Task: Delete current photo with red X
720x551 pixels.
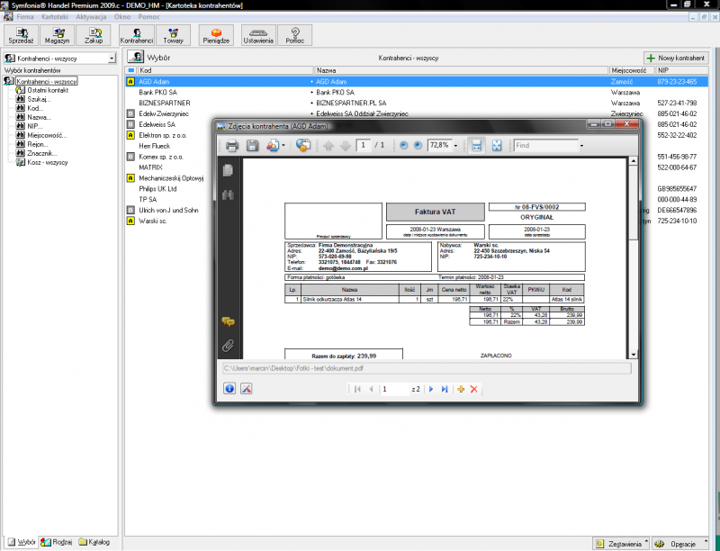Action: 474,389
